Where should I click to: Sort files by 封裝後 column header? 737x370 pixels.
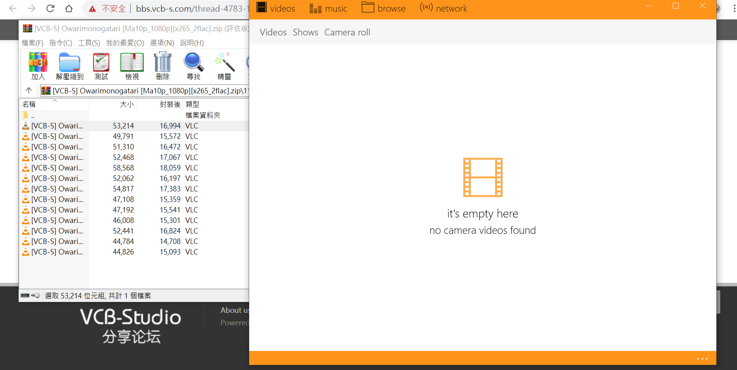160,104
